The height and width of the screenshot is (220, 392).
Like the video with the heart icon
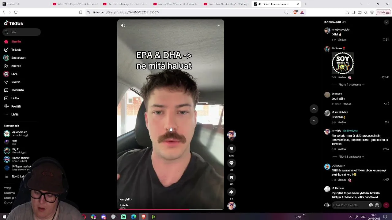click(x=232, y=148)
